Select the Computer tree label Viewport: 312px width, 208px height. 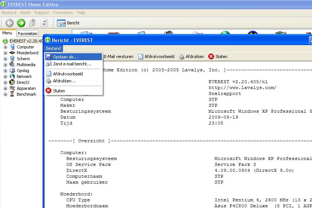(26, 47)
